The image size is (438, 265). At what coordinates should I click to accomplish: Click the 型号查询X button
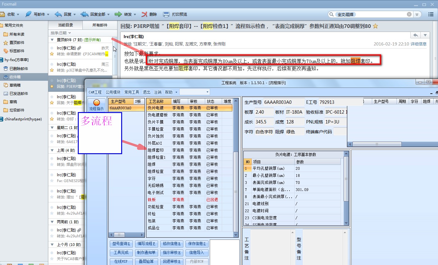tap(121, 244)
